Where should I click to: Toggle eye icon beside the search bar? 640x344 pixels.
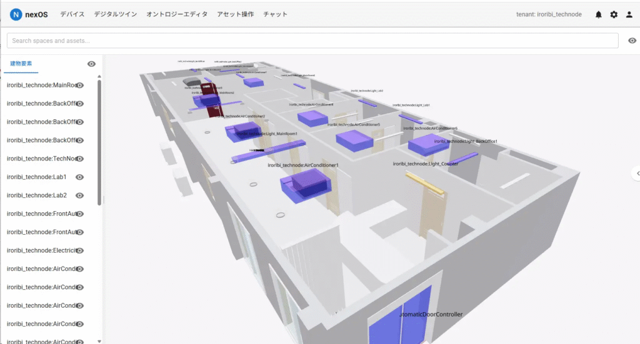click(632, 41)
